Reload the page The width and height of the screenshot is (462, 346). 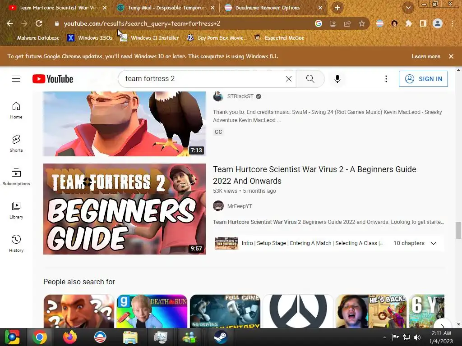tap(39, 23)
